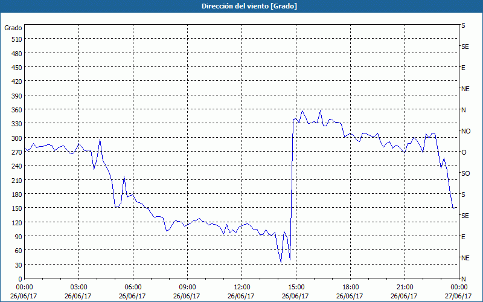Click the 'SO' compass direction label
483x302 pixels.
[x=465, y=173]
